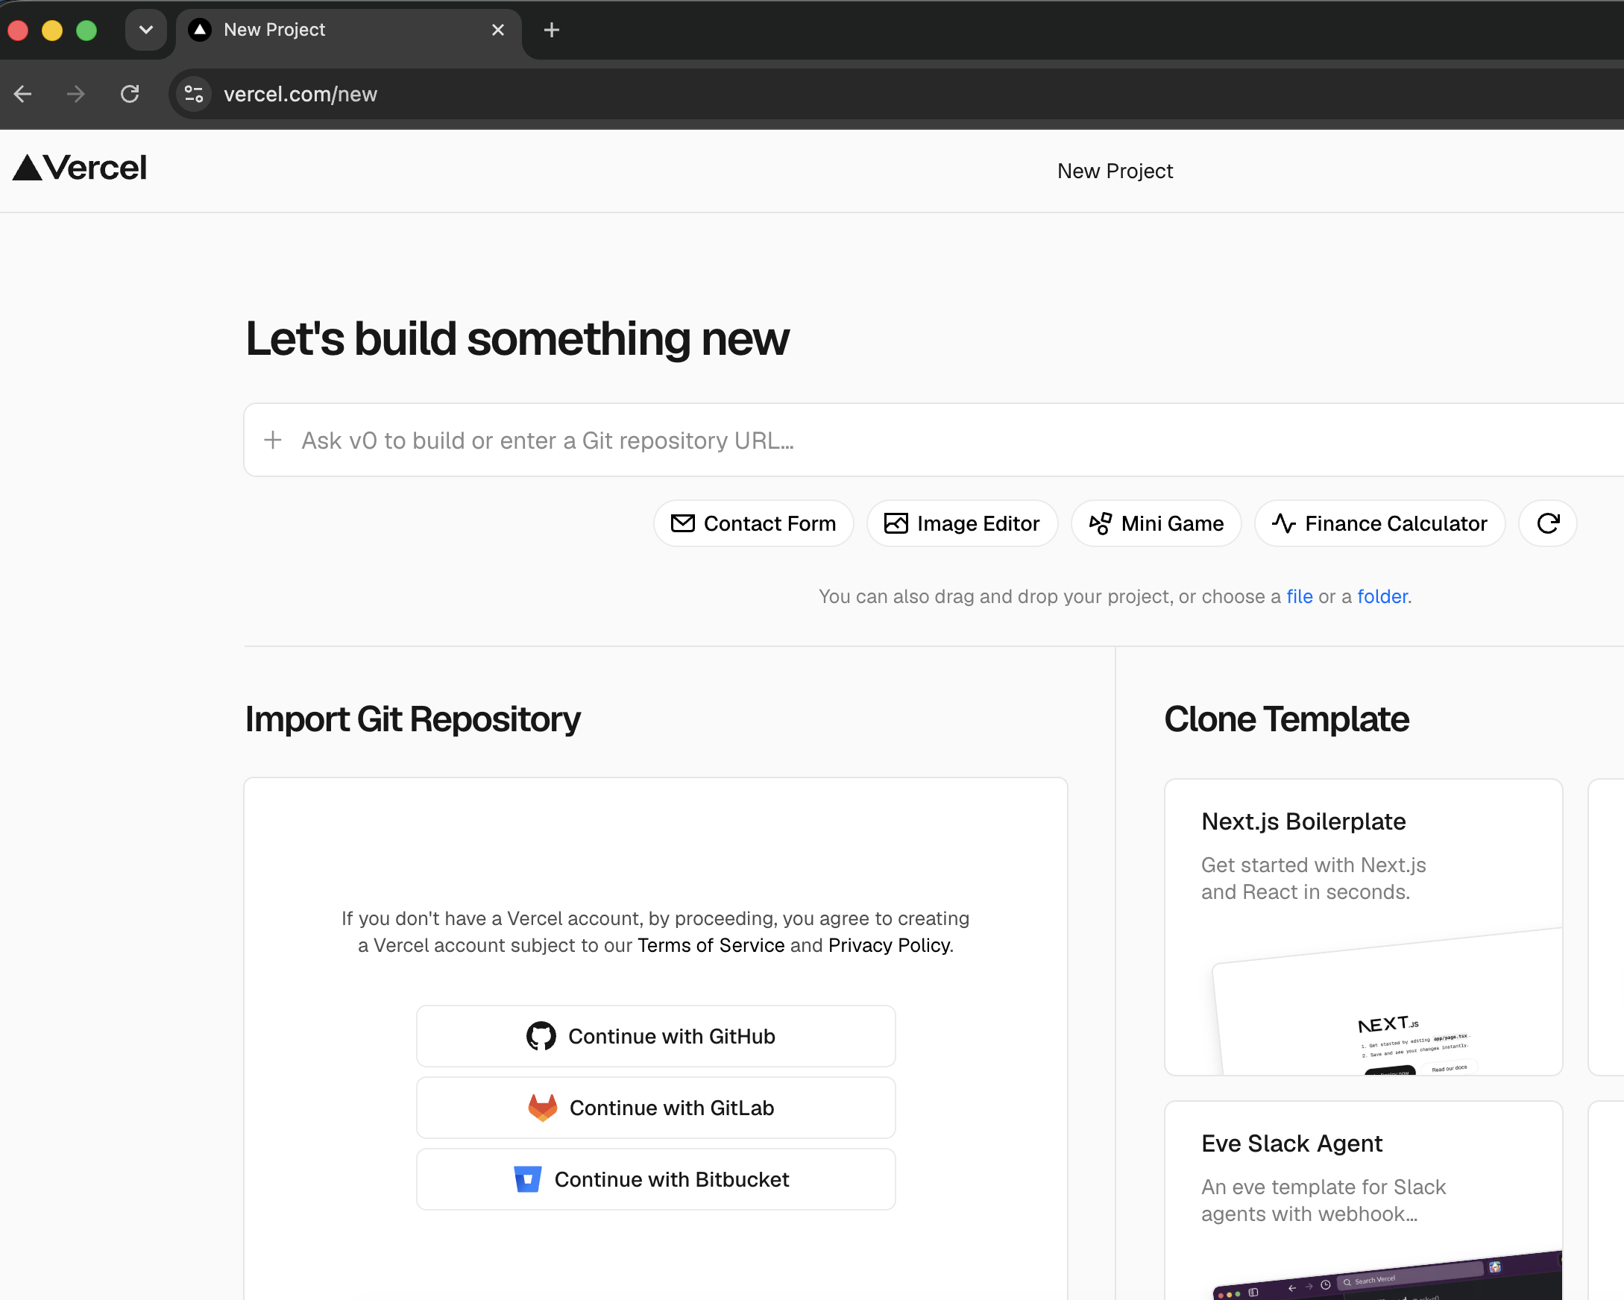Viewport: 1624px width, 1300px height.
Task: Open the Privacy Policy link
Action: 890,945
